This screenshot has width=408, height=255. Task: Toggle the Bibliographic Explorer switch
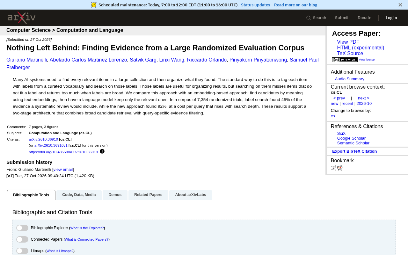[22, 228]
